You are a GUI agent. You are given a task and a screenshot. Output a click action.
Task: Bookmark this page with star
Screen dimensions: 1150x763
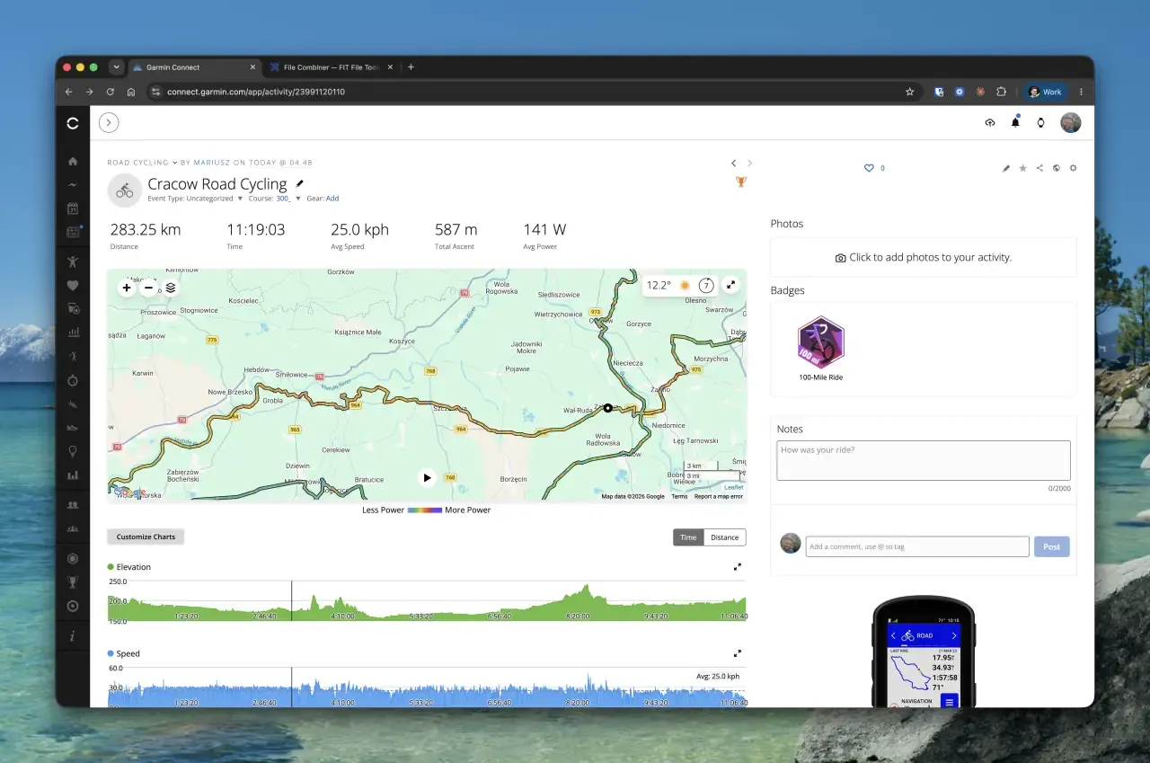pos(909,92)
